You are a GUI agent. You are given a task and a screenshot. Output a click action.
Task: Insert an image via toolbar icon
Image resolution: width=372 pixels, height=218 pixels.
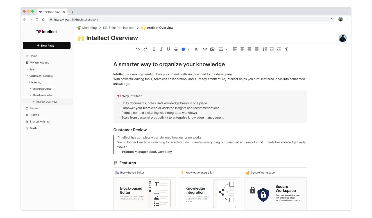(x=212, y=49)
